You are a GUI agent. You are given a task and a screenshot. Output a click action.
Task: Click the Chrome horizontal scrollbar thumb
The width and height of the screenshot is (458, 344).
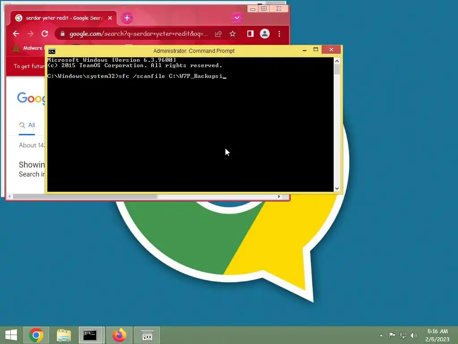(85, 197)
